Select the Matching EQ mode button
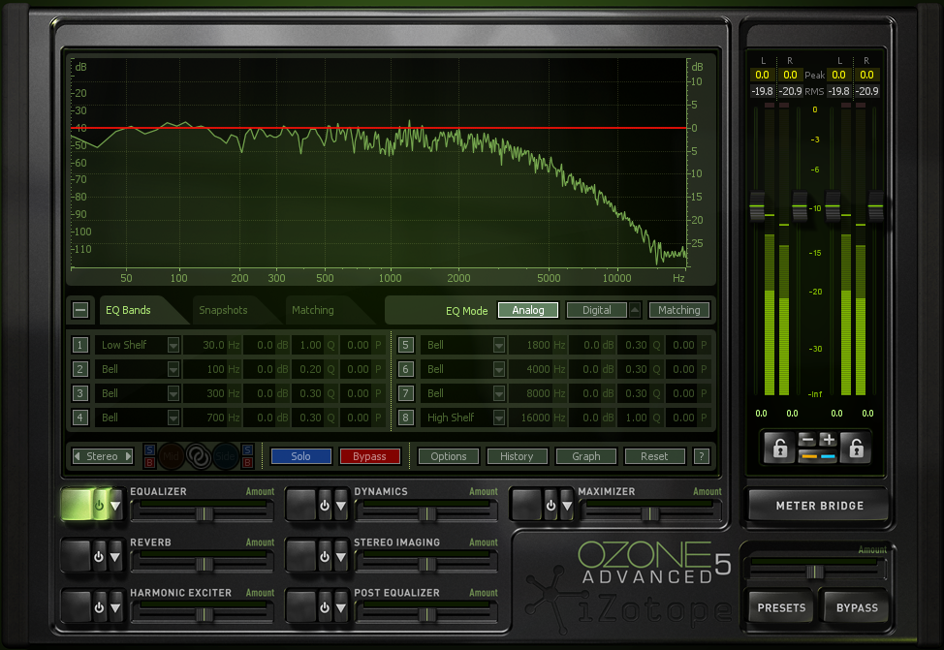Image resolution: width=944 pixels, height=650 pixels. pyautogui.click(x=679, y=310)
